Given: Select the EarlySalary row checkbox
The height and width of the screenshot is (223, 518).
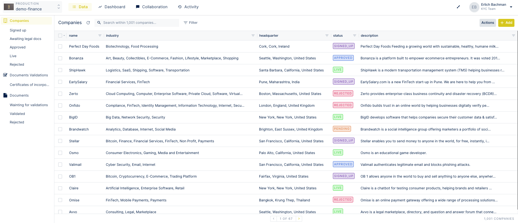Looking at the screenshot, I should coord(60,82).
